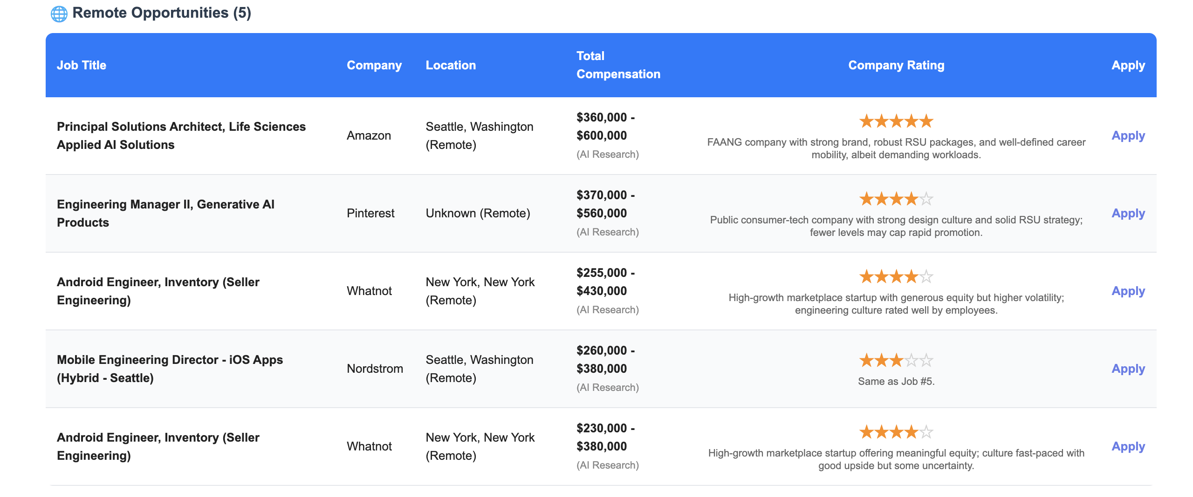Image resolution: width=1193 pixels, height=497 pixels.
Task: Click the (AI Research) label under Pinterest's compensation
Action: (x=608, y=232)
